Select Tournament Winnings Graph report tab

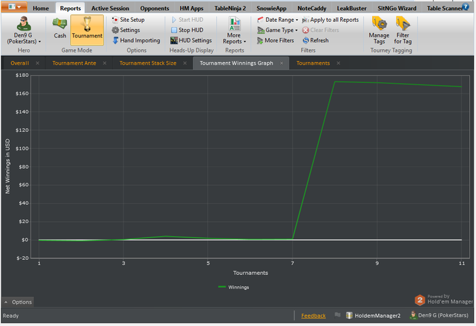[x=236, y=63]
